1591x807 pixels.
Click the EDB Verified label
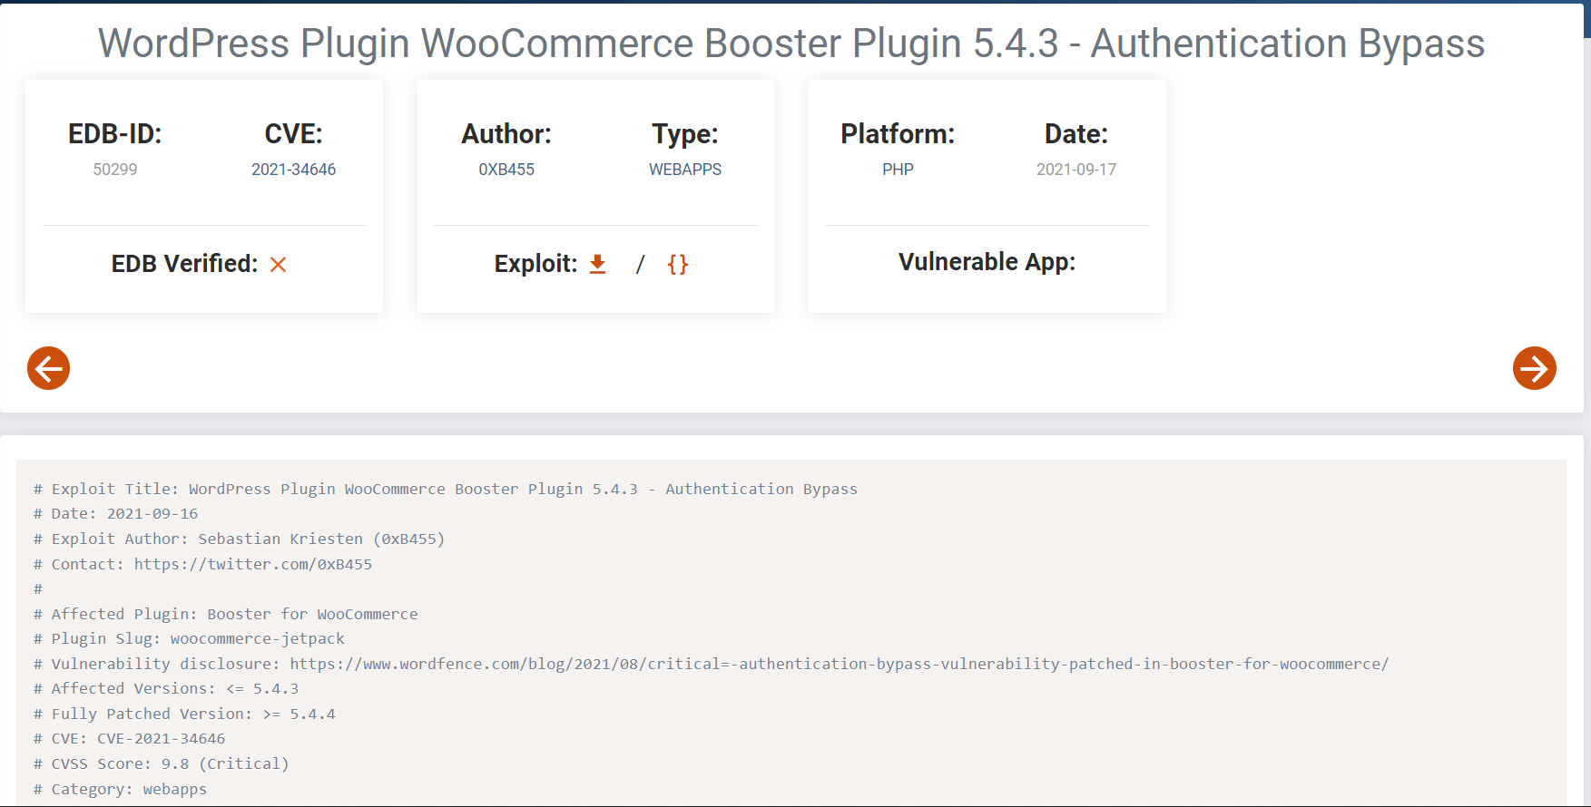click(x=185, y=264)
